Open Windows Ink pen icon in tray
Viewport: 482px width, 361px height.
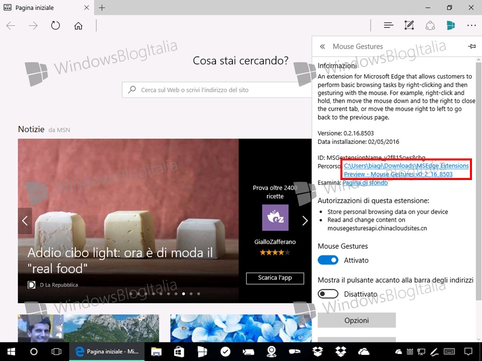(x=434, y=352)
